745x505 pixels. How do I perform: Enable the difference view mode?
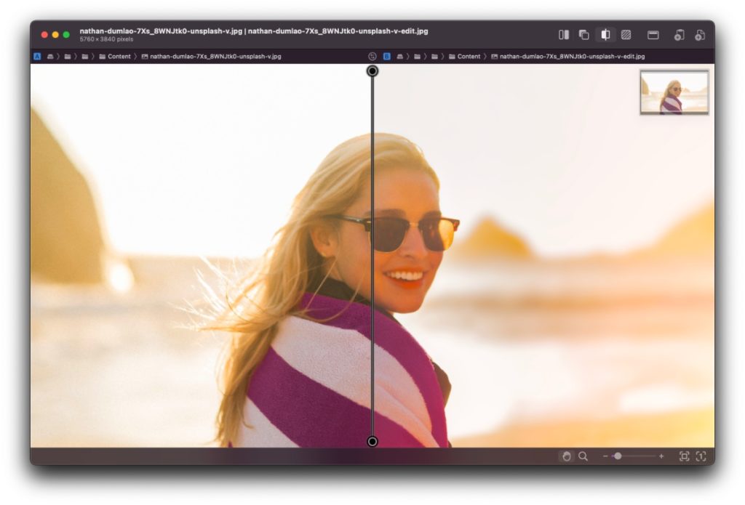click(626, 35)
